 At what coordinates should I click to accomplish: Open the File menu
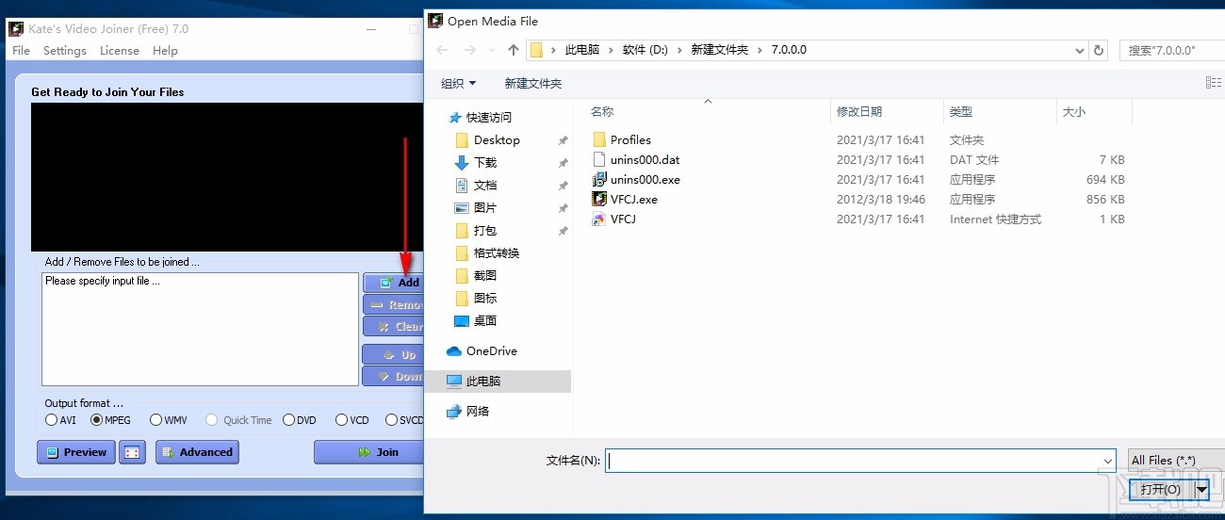[x=21, y=51]
